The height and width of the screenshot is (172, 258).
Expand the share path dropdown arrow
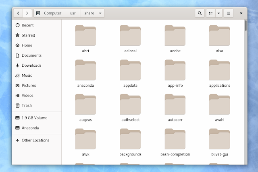click(100, 13)
